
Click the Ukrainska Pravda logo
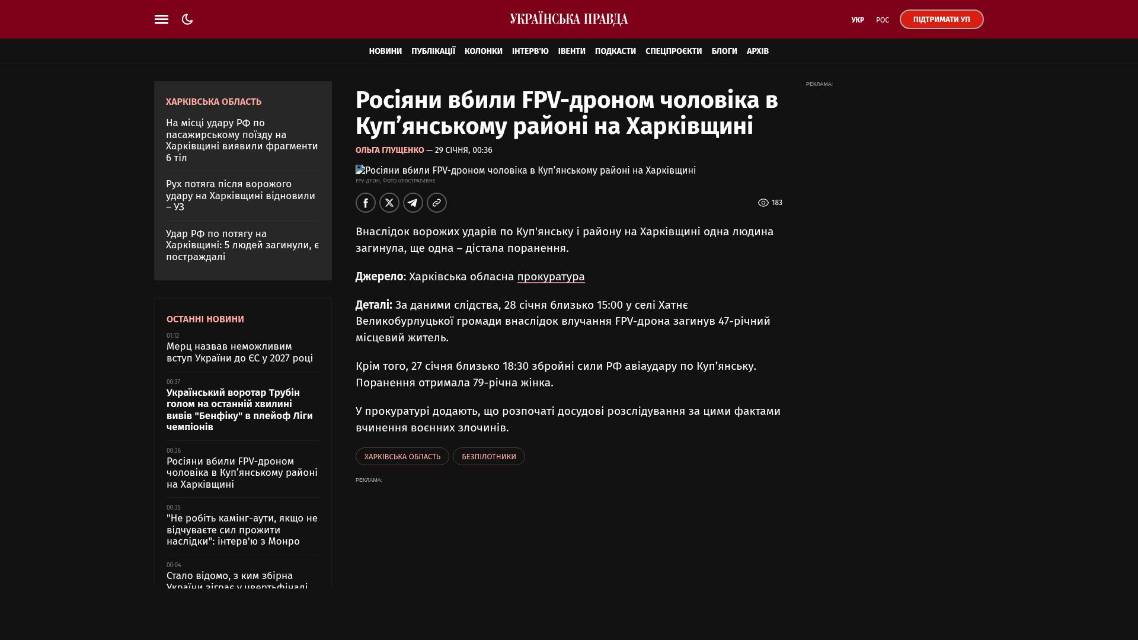pos(568,20)
